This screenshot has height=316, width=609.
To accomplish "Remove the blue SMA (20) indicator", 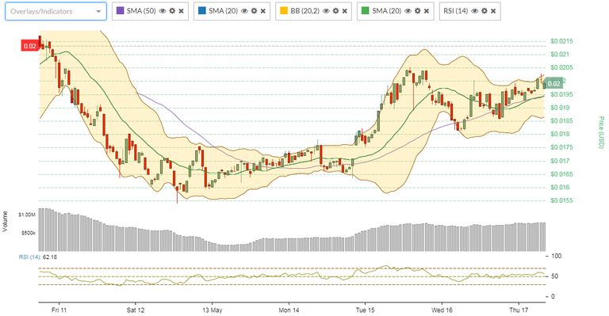I will coord(263,11).
